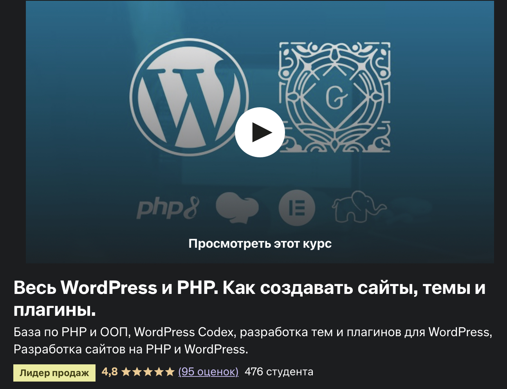The height and width of the screenshot is (389, 507).
Task: Click the subtitle starting with База по PHP
Action: [253, 332]
